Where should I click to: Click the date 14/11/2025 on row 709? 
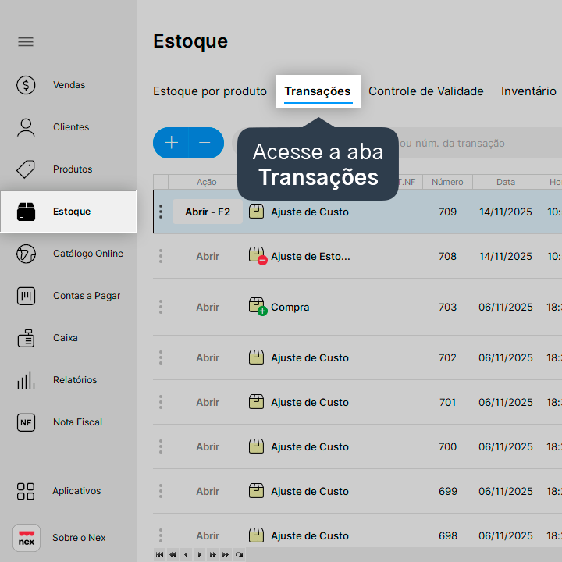pyautogui.click(x=505, y=212)
